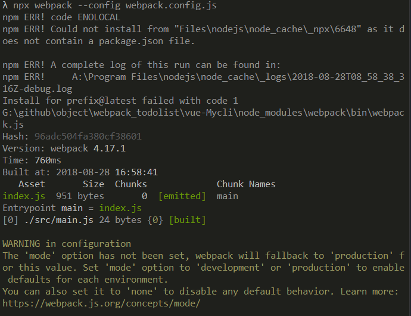Click the Entrypoint main index.js text
The height and width of the screenshot is (316, 411).
point(72,208)
